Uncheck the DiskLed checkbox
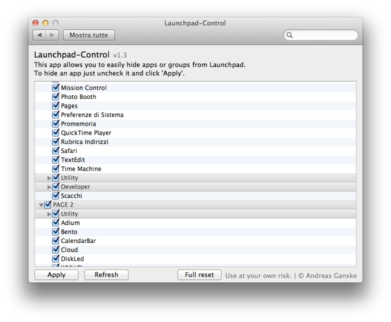This screenshot has width=391, height=322. point(55,258)
